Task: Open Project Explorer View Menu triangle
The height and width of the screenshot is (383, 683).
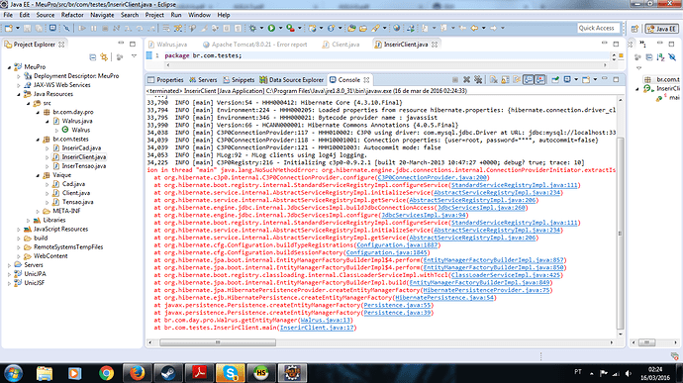Action: [x=134, y=56]
